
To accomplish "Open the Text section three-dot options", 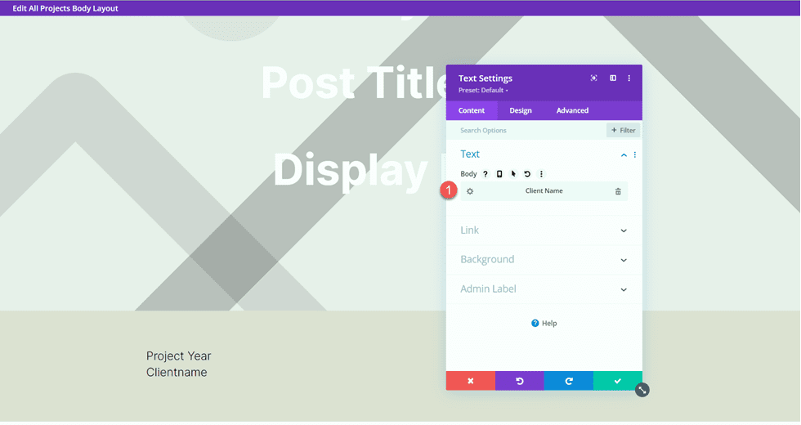I will pos(635,154).
